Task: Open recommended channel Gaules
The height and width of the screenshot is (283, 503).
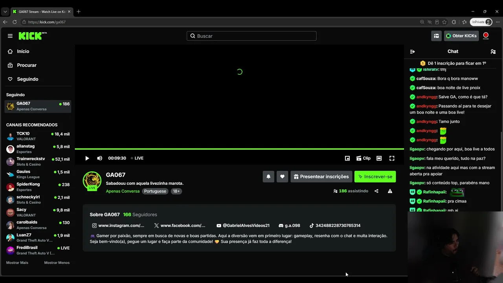Action: point(38,174)
